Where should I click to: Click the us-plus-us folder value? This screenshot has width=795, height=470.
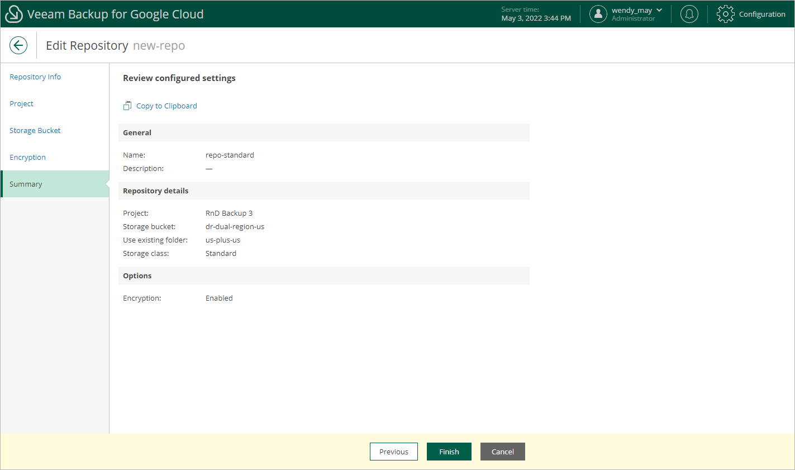click(223, 240)
